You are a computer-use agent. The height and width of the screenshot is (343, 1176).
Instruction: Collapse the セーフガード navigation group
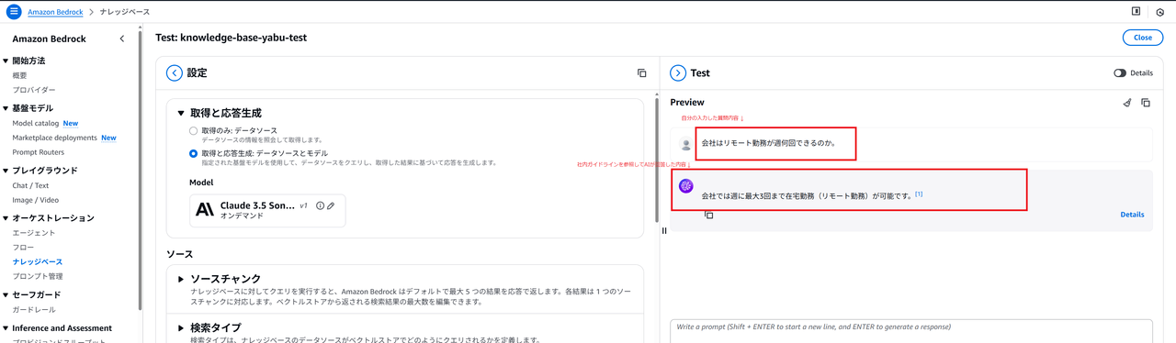pyautogui.click(x=5, y=295)
